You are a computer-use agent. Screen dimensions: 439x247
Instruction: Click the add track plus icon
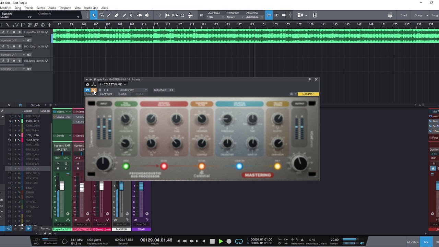[49, 25]
